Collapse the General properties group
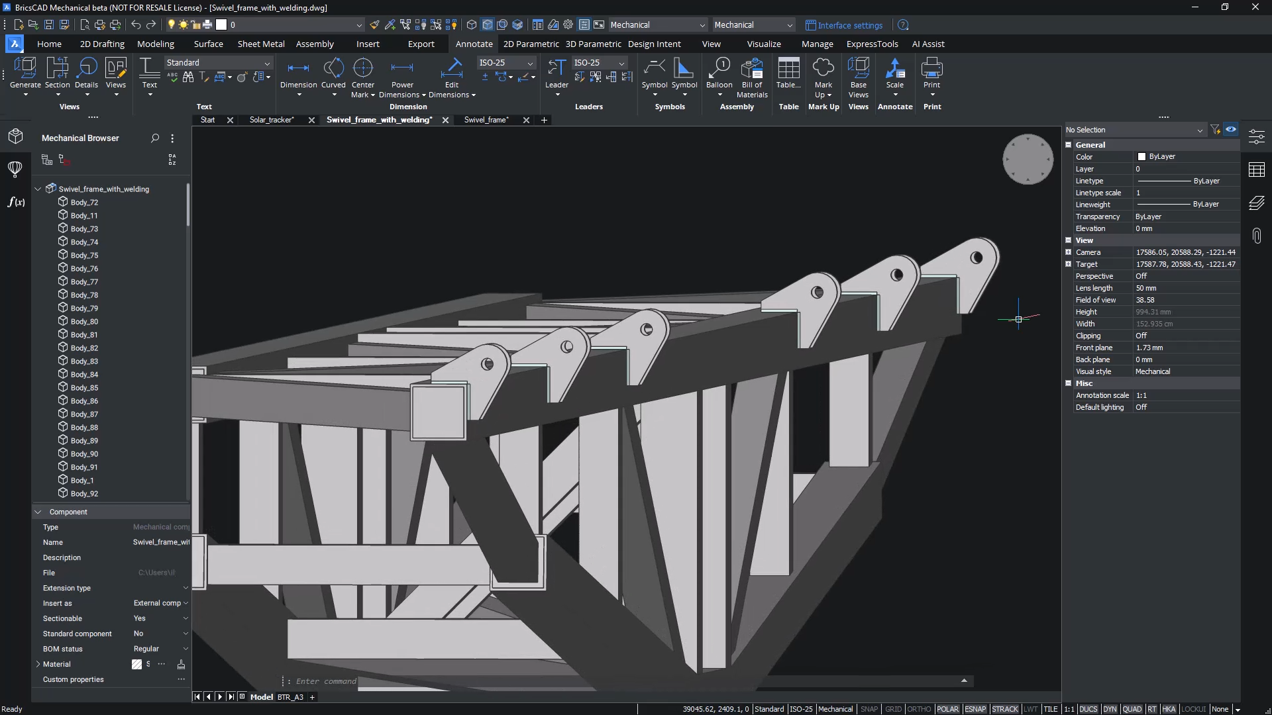The image size is (1272, 715). pyautogui.click(x=1069, y=145)
